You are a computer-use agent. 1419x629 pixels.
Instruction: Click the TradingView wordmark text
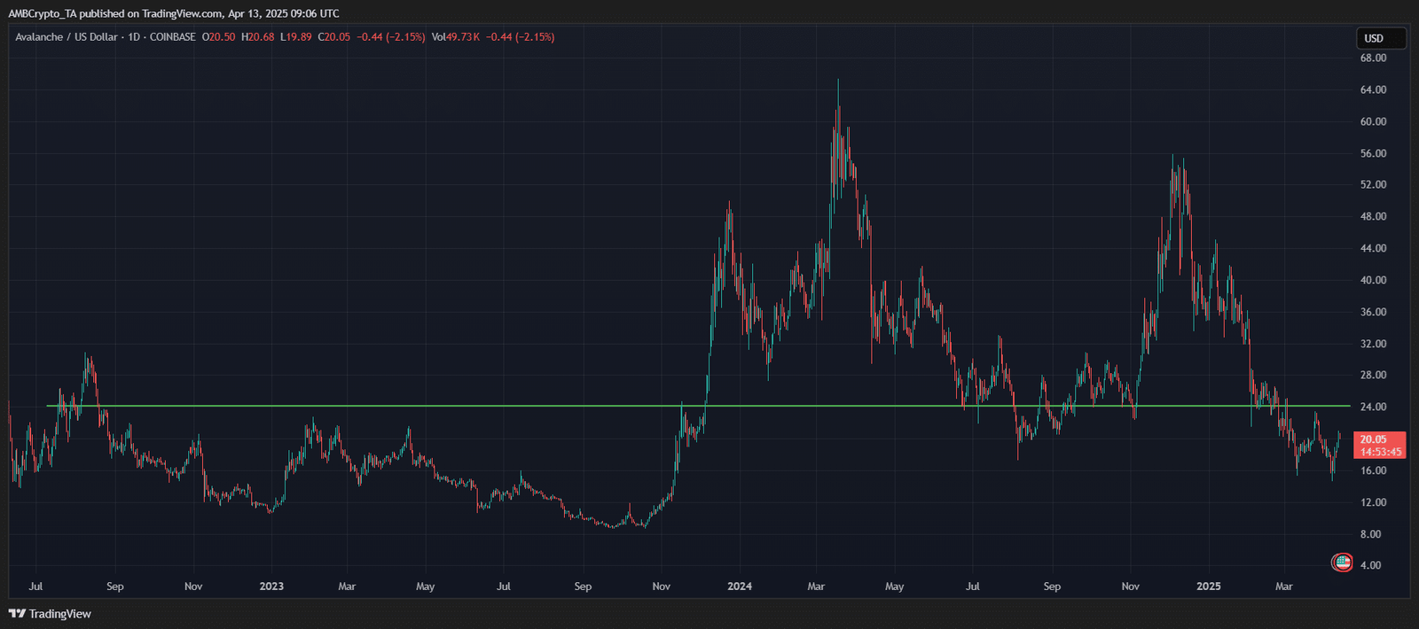point(60,613)
